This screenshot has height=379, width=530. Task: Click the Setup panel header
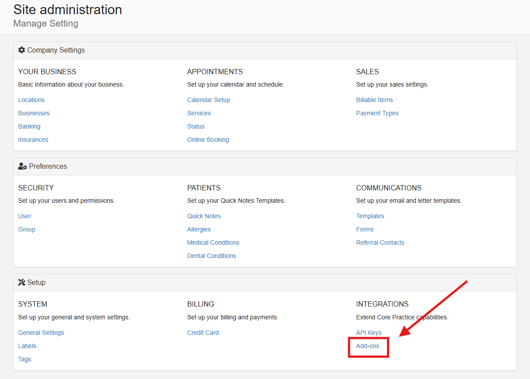point(265,283)
